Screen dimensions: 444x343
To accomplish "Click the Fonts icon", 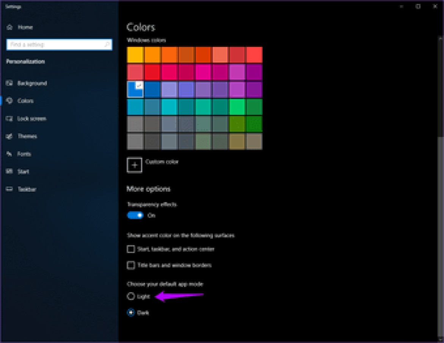I will 9,154.
